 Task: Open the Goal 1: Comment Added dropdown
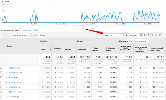(139, 41)
